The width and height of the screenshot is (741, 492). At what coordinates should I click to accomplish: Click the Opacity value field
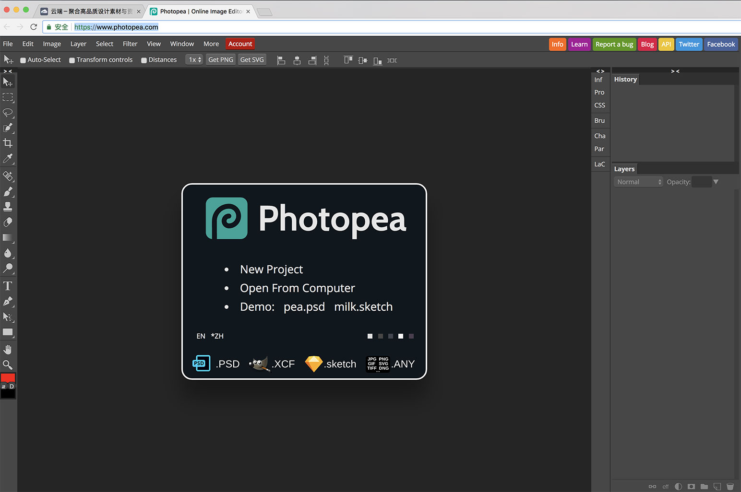point(701,182)
